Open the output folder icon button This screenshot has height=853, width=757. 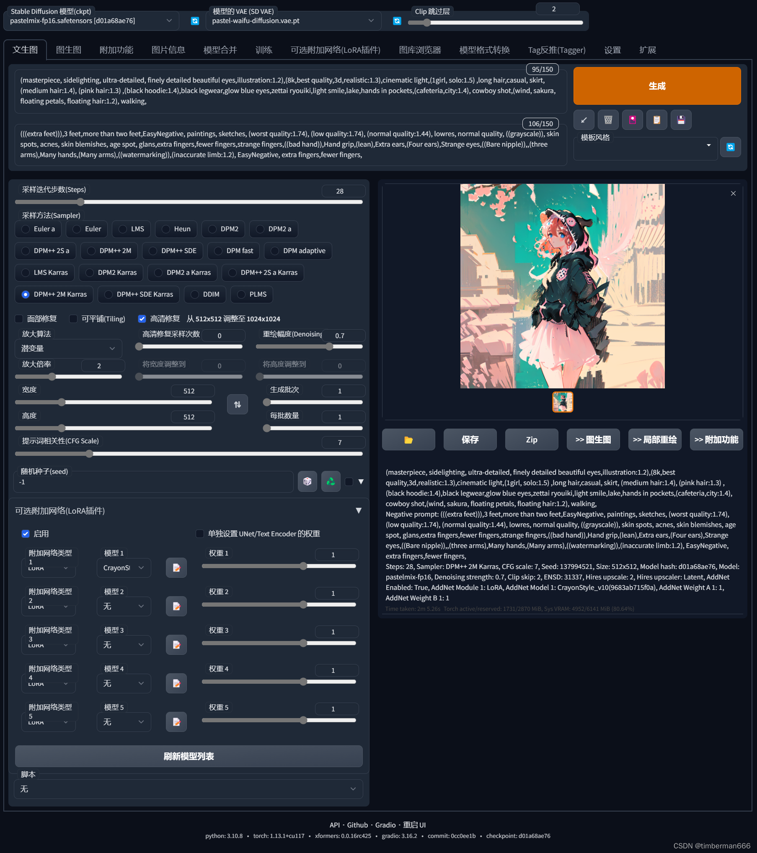pyautogui.click(x=408, y=439)
